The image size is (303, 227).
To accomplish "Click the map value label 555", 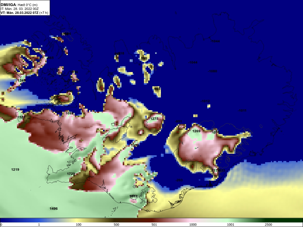I will pos(144,58).
